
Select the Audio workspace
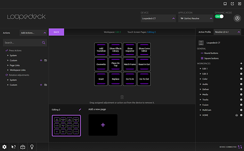click(x=205, y=84)
